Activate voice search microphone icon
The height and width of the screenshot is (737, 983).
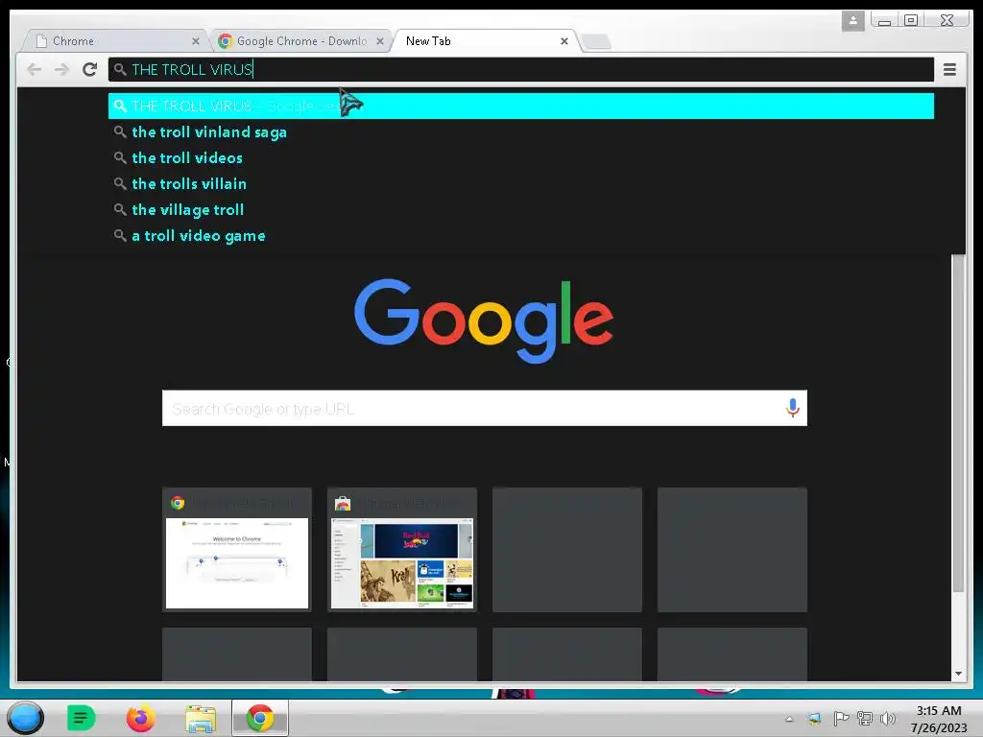(x=792, y=408)
